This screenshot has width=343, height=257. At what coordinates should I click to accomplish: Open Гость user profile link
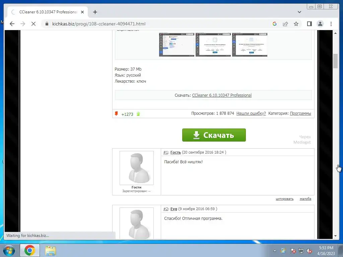coord(176,152)
